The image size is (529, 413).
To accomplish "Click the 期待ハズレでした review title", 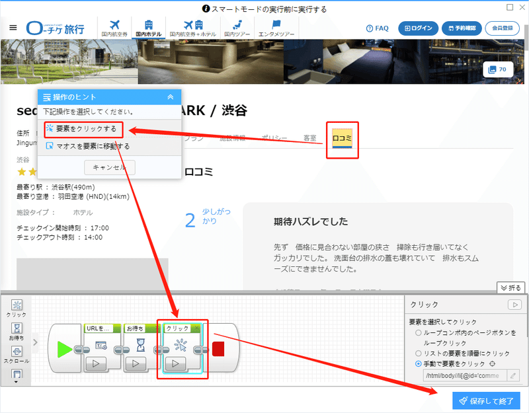I will [311, 221].
